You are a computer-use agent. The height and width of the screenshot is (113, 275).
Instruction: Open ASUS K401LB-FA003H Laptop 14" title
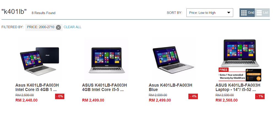238,87
